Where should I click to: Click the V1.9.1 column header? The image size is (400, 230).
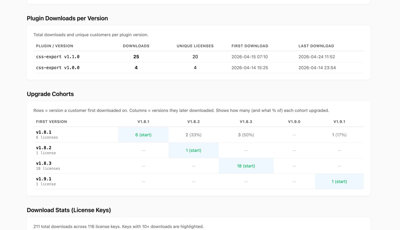pos(339,122)
